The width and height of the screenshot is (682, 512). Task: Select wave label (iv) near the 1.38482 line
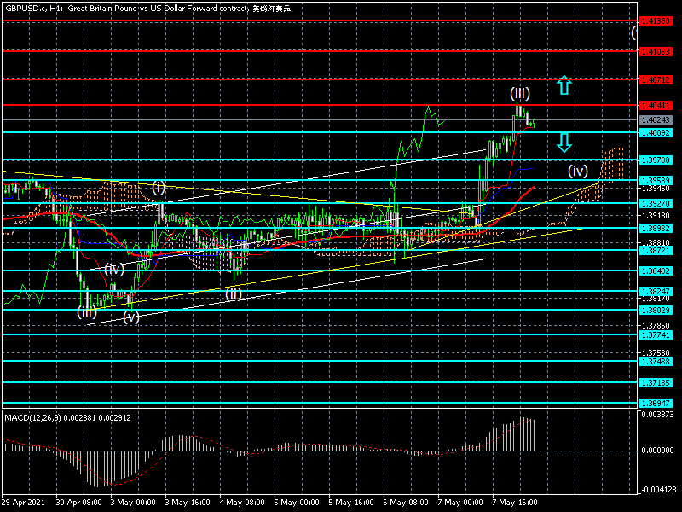coord(114,270)
